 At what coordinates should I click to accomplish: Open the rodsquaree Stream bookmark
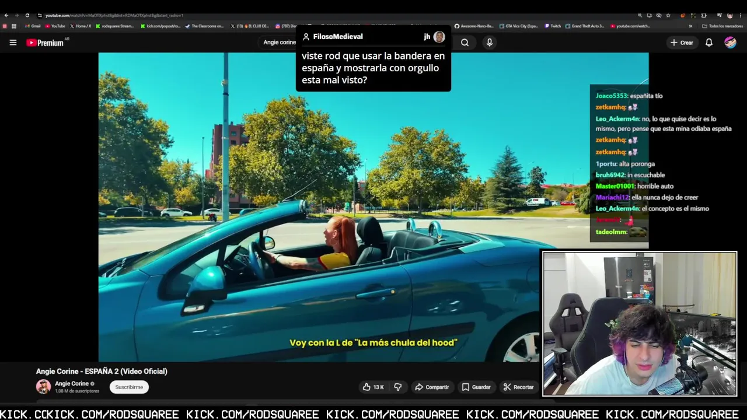click(x=115, y=26)
